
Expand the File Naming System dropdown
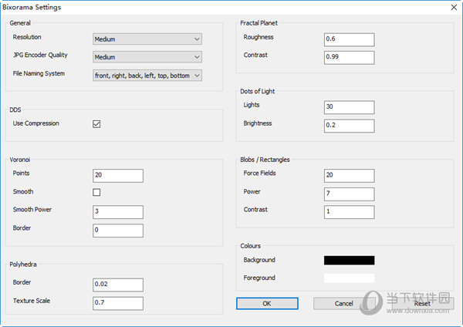click(147, 76)
